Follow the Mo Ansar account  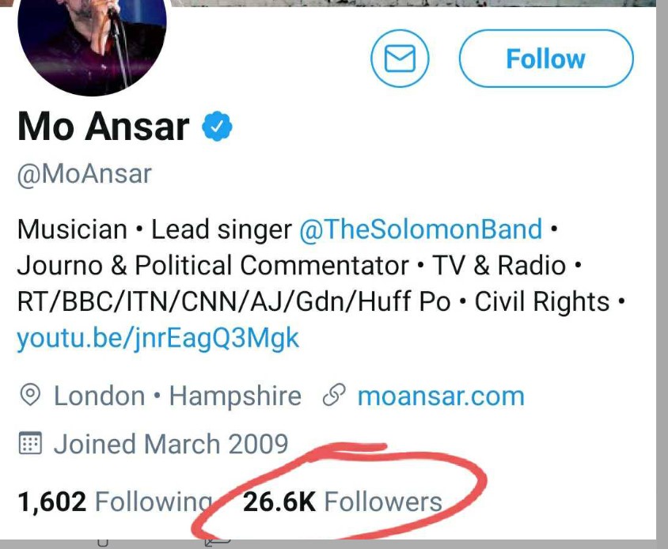click(546, 59)
